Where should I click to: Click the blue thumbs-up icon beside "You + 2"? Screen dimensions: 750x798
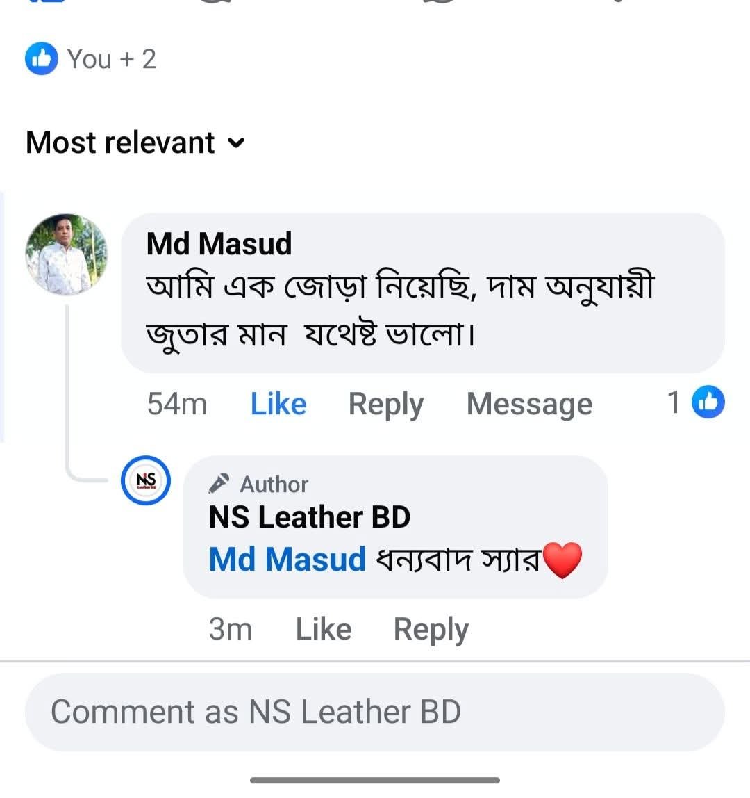point(41,59)
